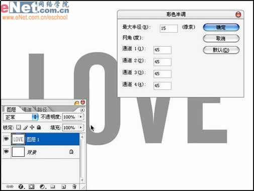Click the layers panel resize grip corner
The width and height of the screenshot is (254, 191).
point(83,187)
